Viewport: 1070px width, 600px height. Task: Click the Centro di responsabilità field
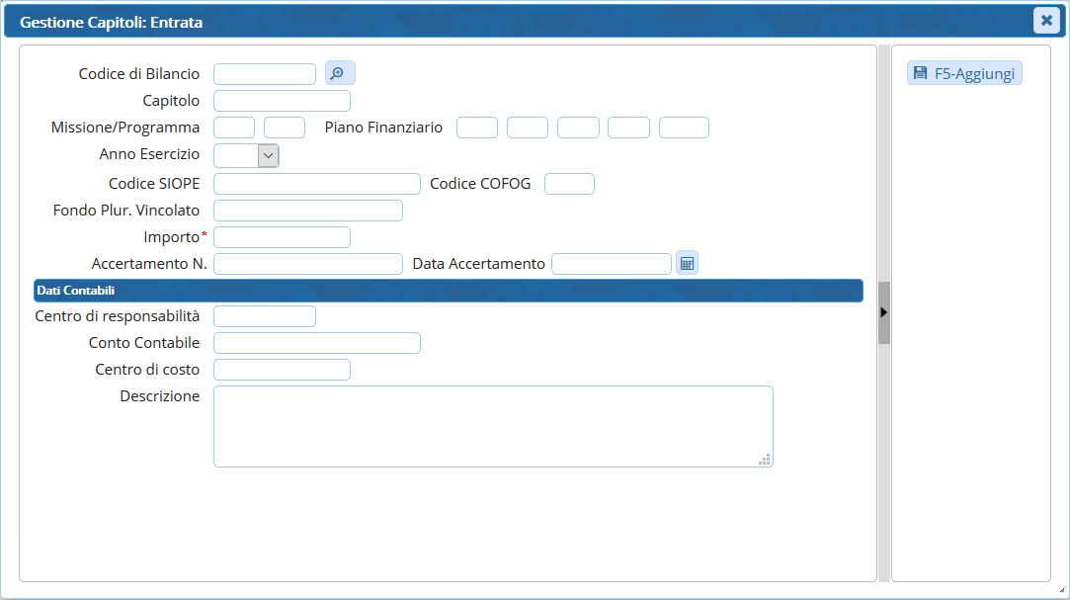264,316
